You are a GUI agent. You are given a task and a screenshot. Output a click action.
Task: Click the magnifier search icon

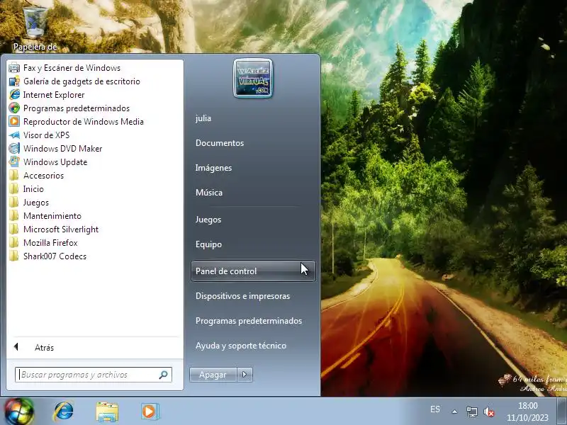(163, 375)
